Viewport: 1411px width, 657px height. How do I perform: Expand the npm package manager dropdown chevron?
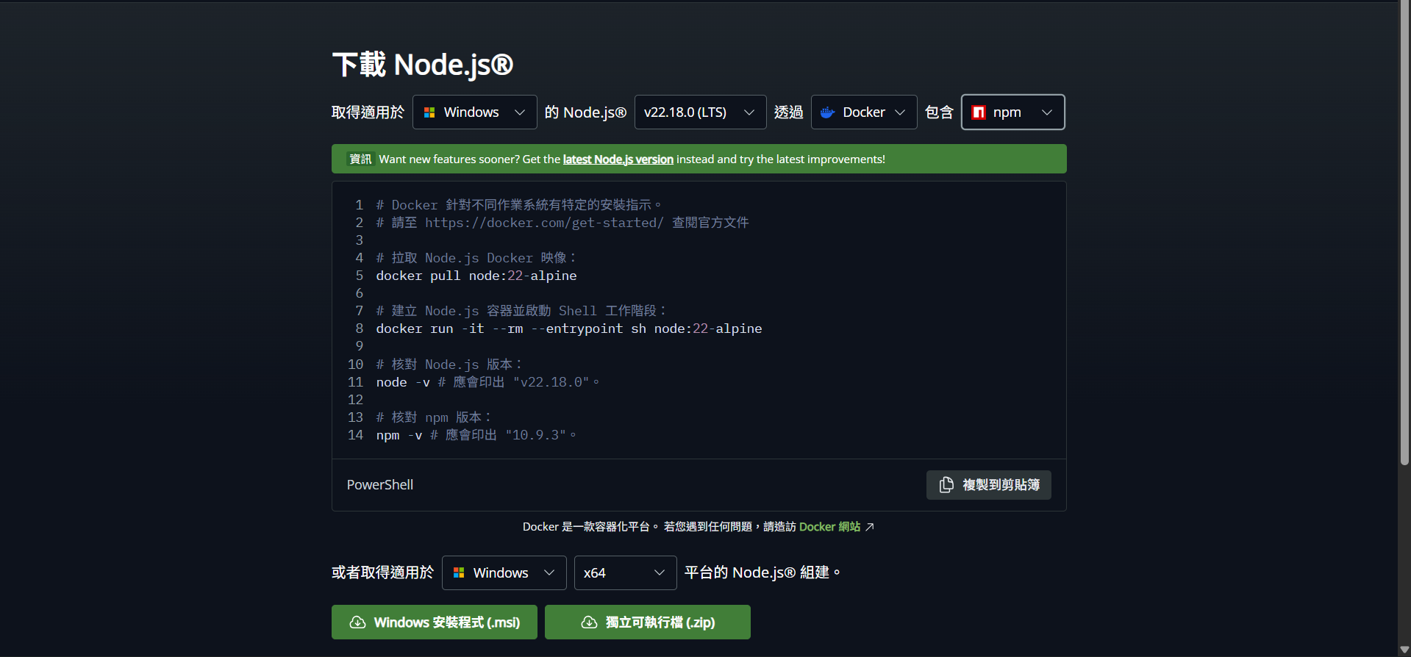1047,112
